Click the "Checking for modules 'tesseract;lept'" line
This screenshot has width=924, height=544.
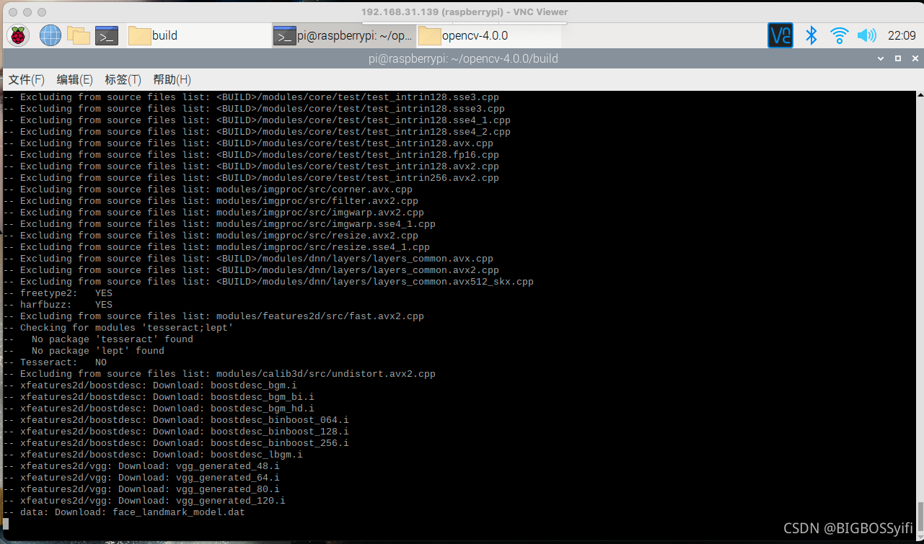click(x=118, y=328)
